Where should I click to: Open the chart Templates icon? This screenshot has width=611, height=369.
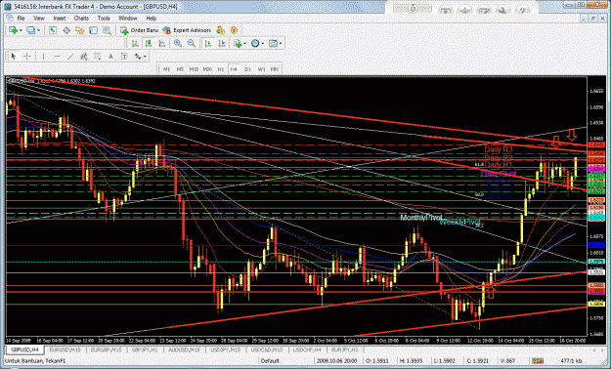[273, 44]
